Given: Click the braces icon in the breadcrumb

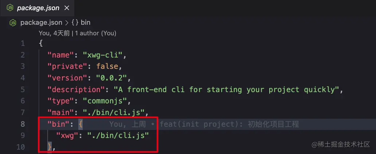Looking at the screenshot, I should click(x=75, y=23).
